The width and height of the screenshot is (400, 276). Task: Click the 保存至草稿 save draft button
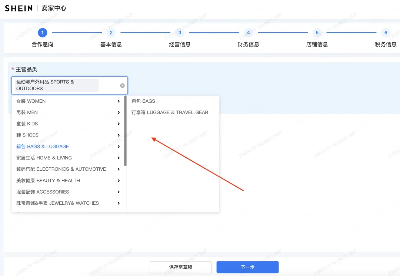pos(180,267)
